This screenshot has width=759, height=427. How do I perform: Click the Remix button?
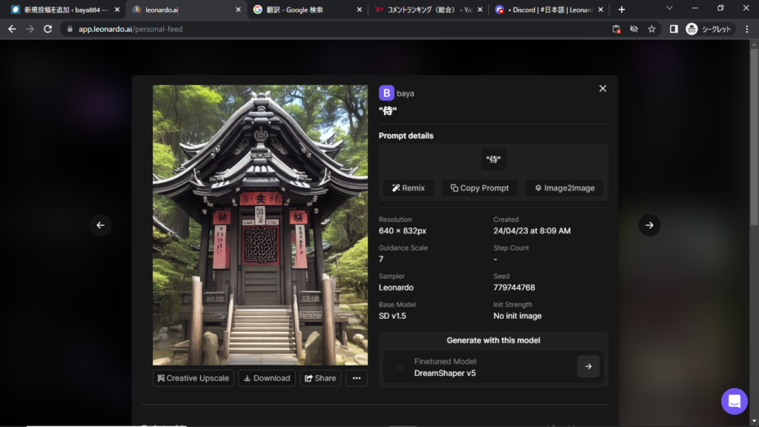pos(408,188)
